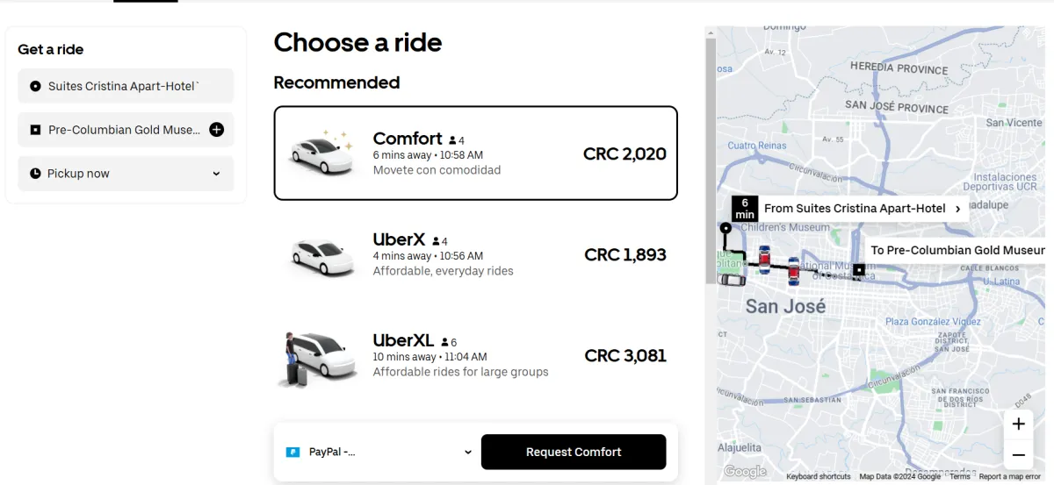Image resolution: width=1054 pixels, height=485 pixels.
Task: Click Report a map error link
Action: pos(1009,476)
